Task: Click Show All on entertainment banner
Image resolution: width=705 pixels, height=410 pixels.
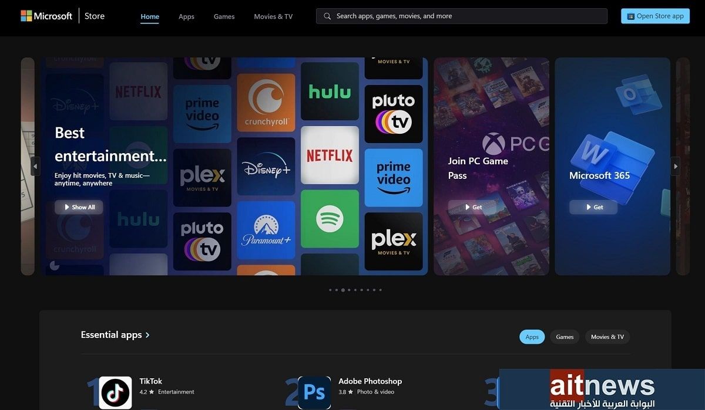Action: 79,207
